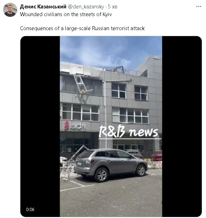The width and height of the screenshot is (206, 218).
Task: Click the isida clinic sign in video
Action: [x=75, y=126]
